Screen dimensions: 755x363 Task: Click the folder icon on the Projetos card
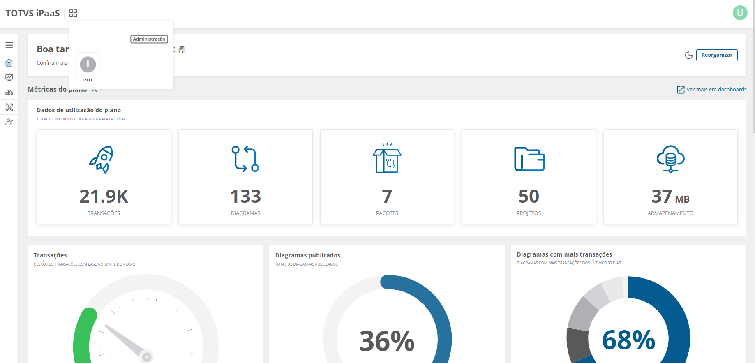(529, 159)
